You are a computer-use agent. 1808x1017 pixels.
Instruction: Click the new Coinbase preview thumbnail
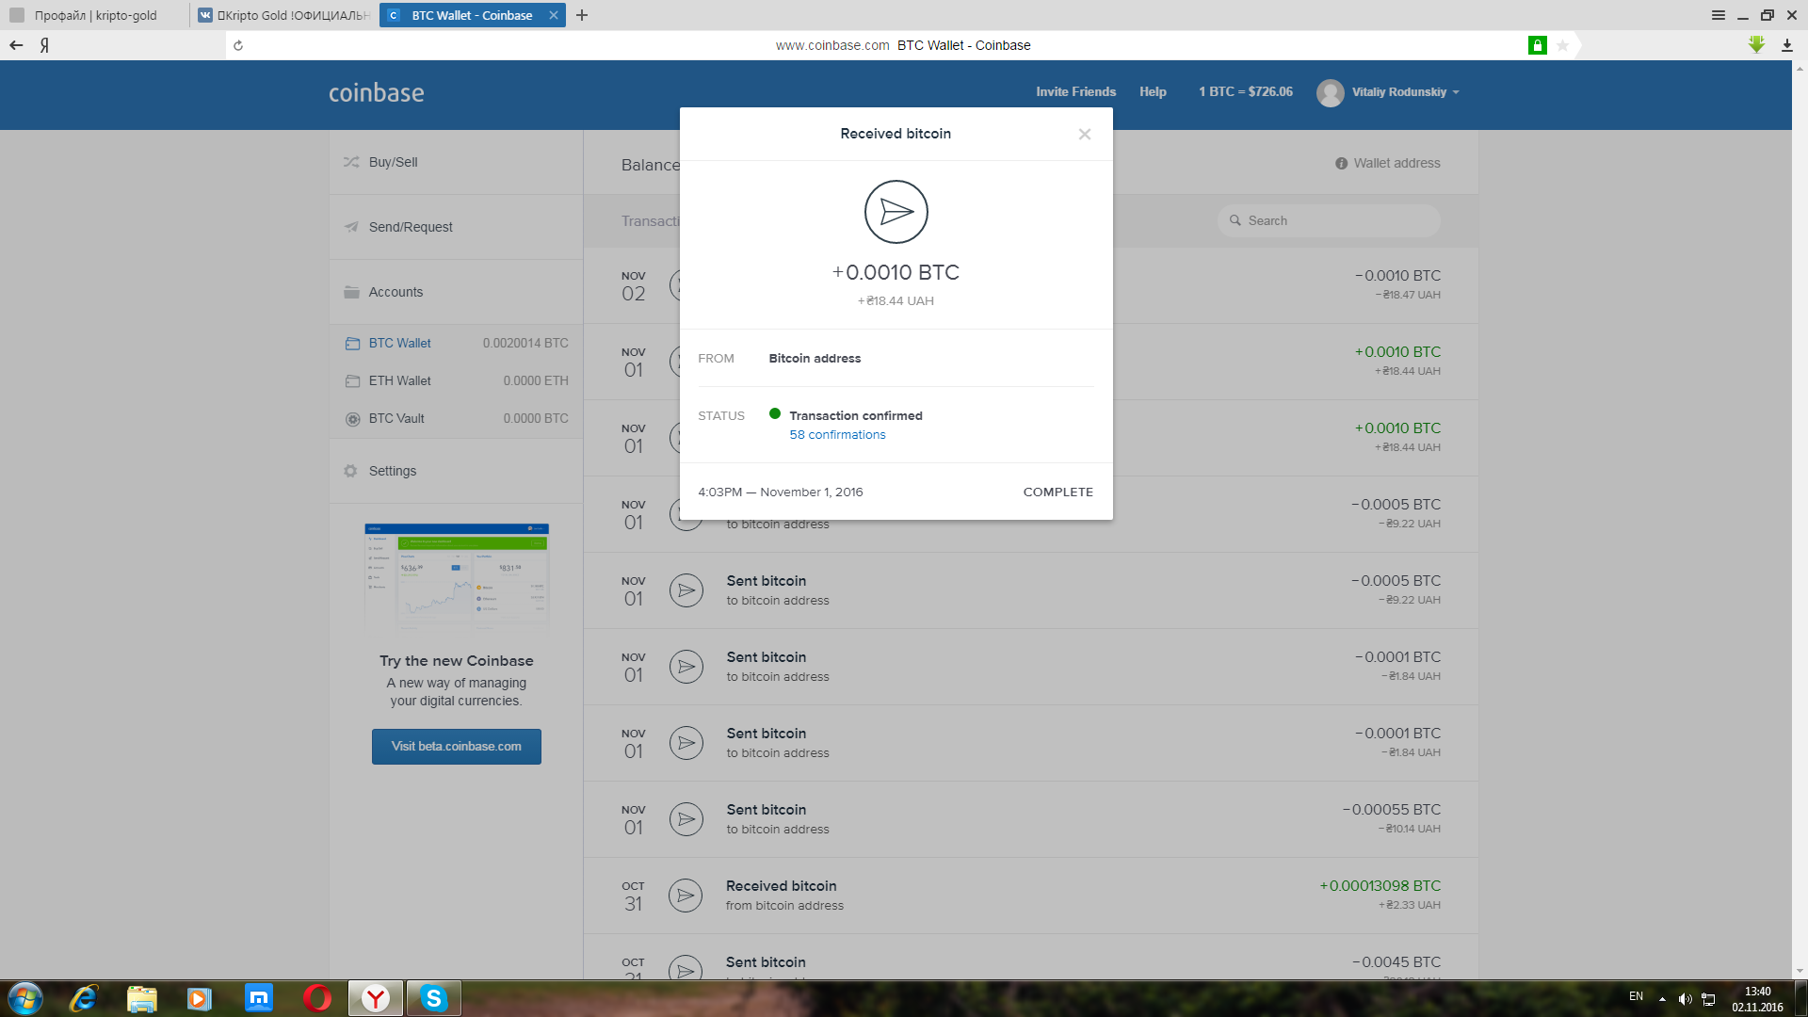pos(456,576)
